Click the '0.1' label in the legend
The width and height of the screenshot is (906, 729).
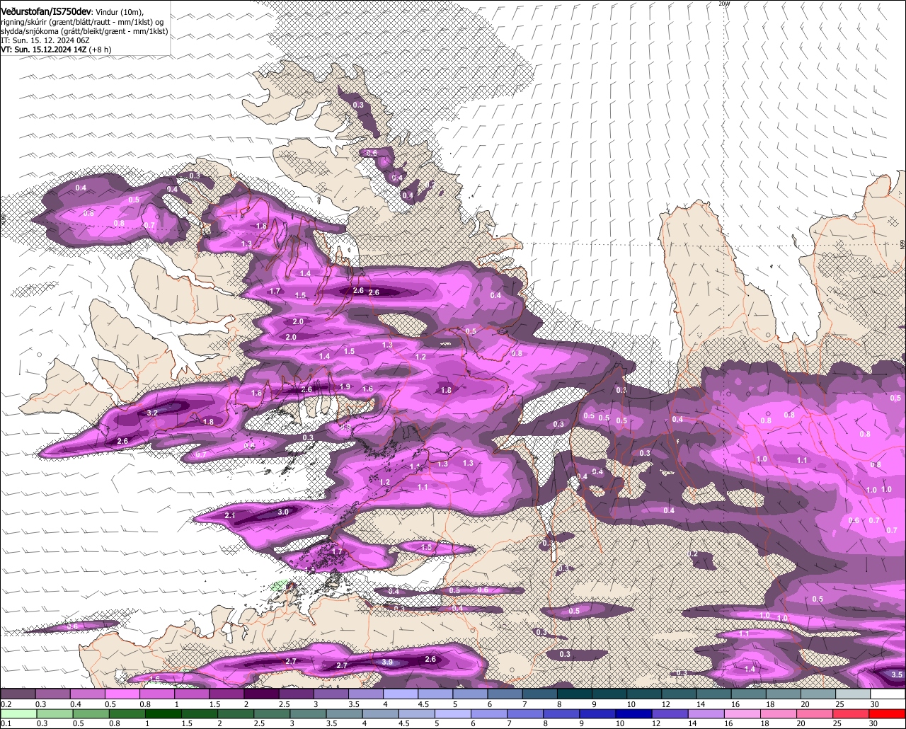coord(6,723)
